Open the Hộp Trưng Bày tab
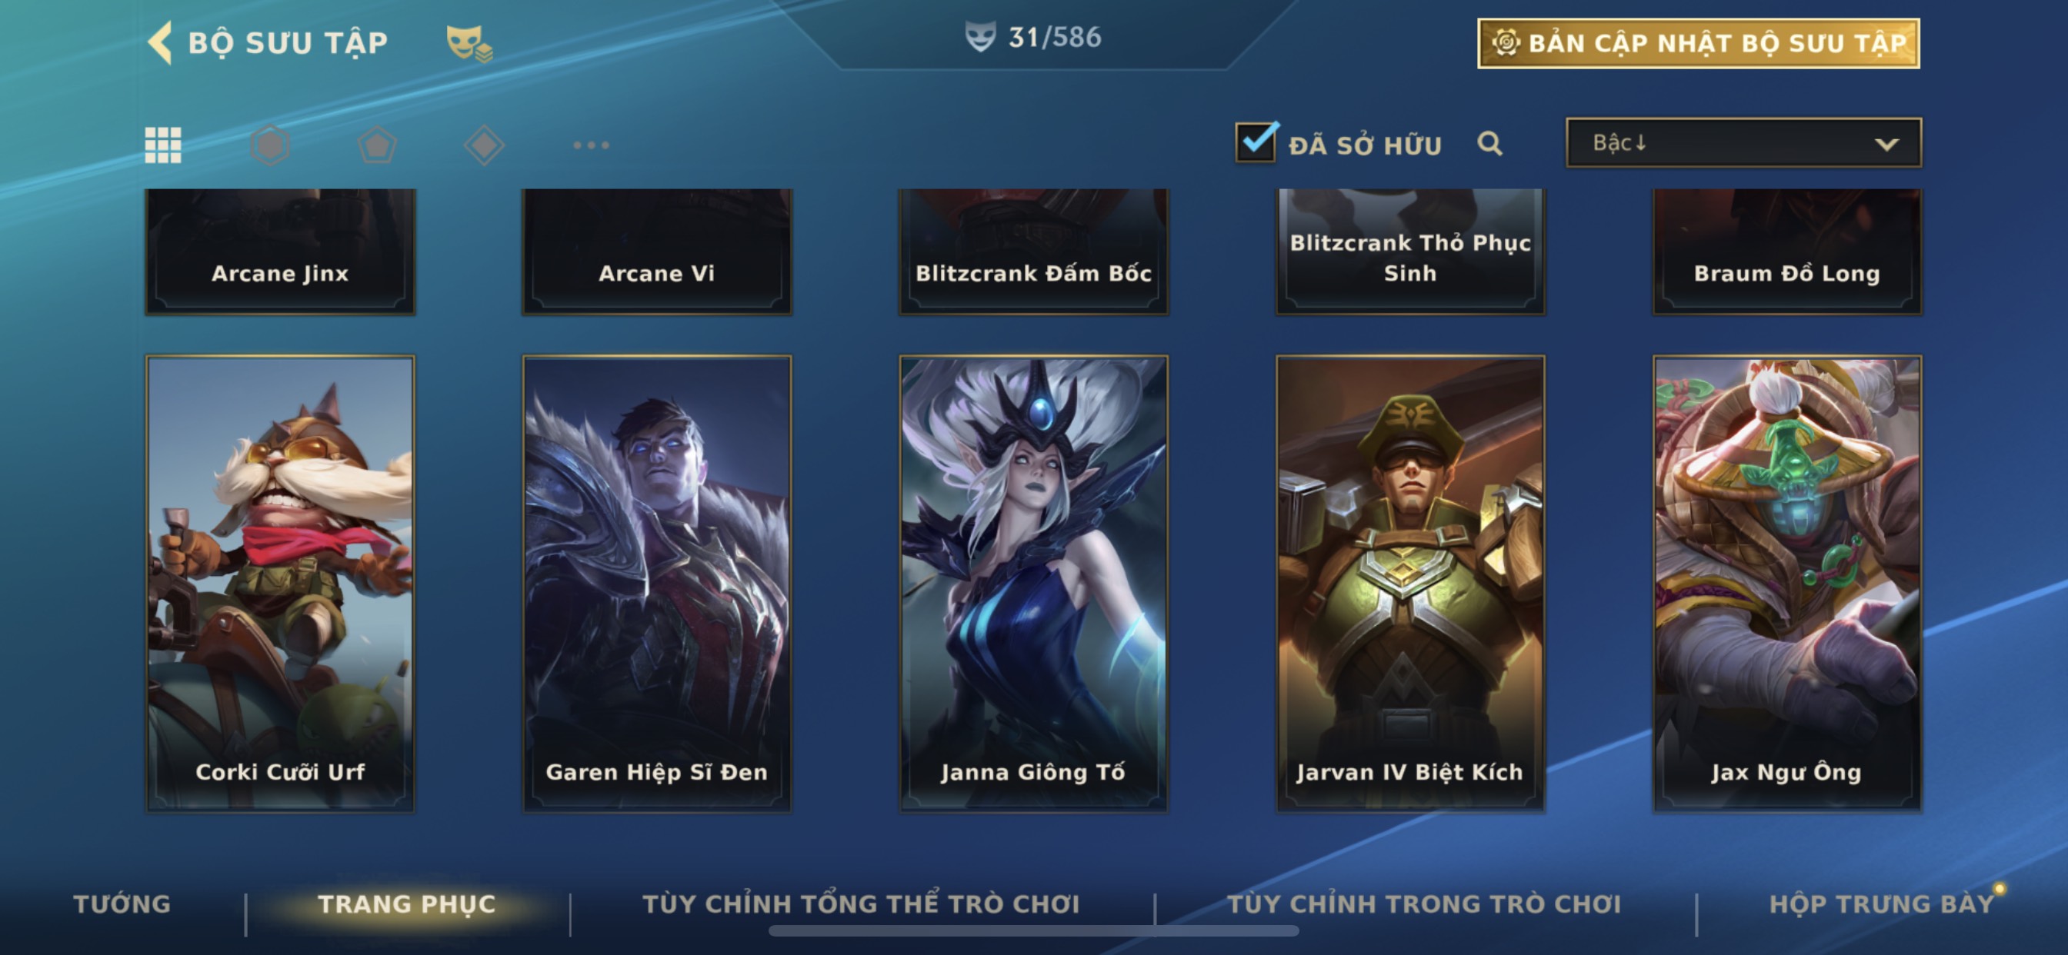2068x955 pixels. click(x=1882, y=903)
